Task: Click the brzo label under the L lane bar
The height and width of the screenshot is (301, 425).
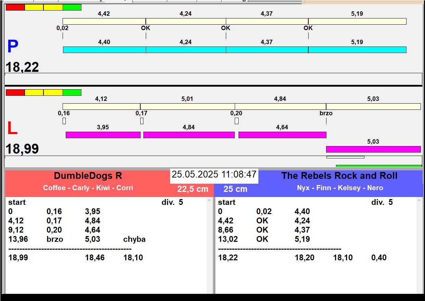Action: tap(326, 113)
